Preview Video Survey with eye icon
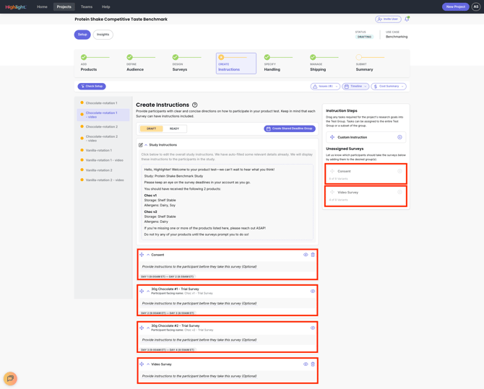 click(306, 364)
